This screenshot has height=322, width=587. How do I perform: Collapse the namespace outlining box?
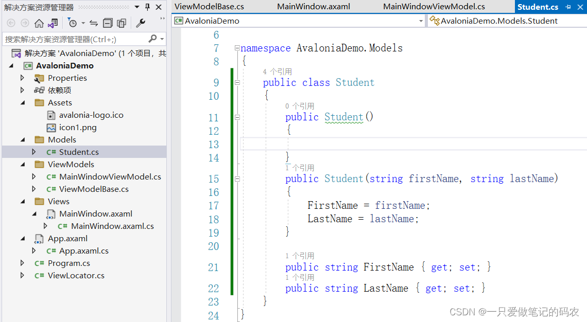coord(237,48)
